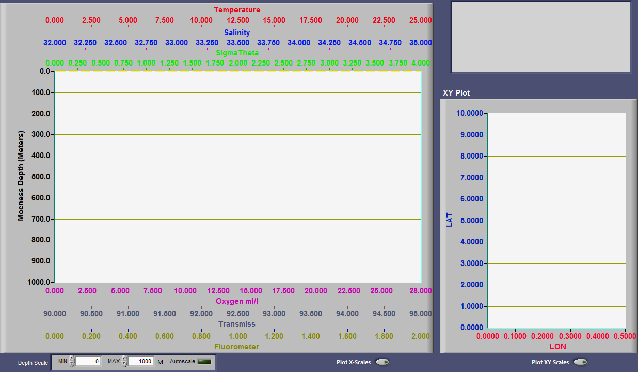Click the Depth Scale label
The image size is (638, 372).
tap(33, 363)
